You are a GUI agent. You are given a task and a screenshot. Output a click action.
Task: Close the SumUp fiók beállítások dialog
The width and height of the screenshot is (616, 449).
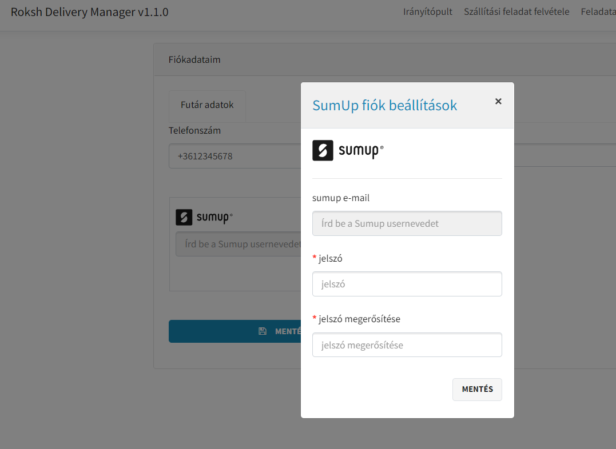(498, 101)
